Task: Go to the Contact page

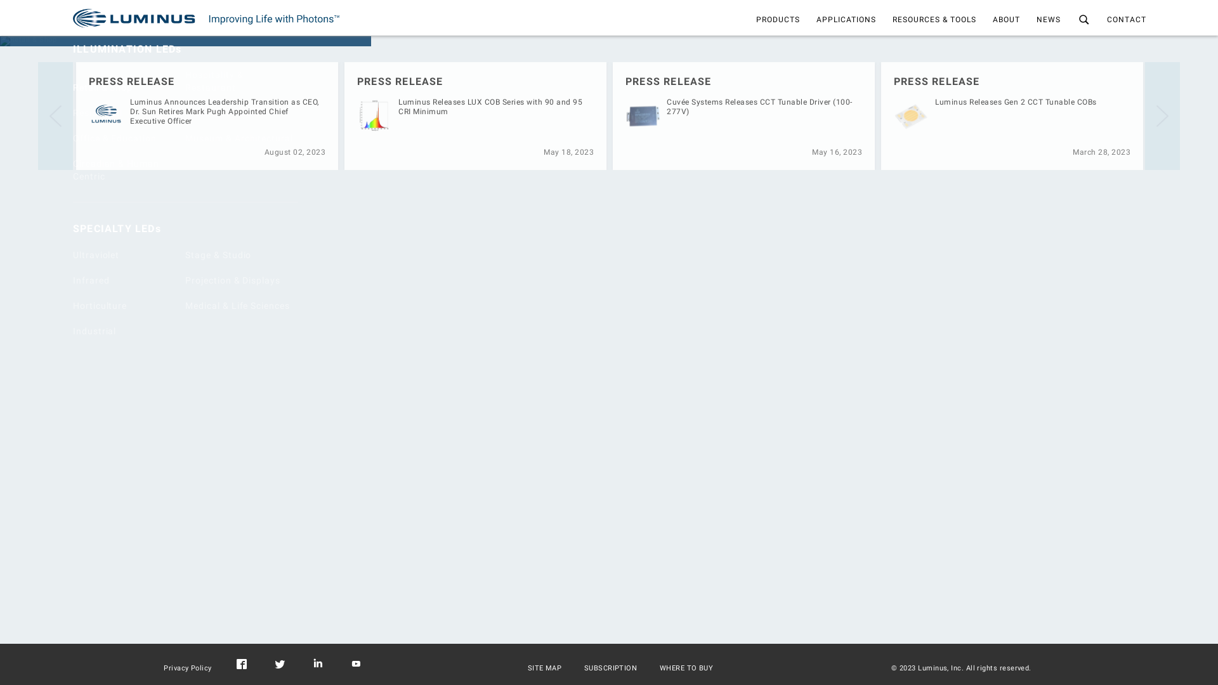Action: coord(1126,20)
